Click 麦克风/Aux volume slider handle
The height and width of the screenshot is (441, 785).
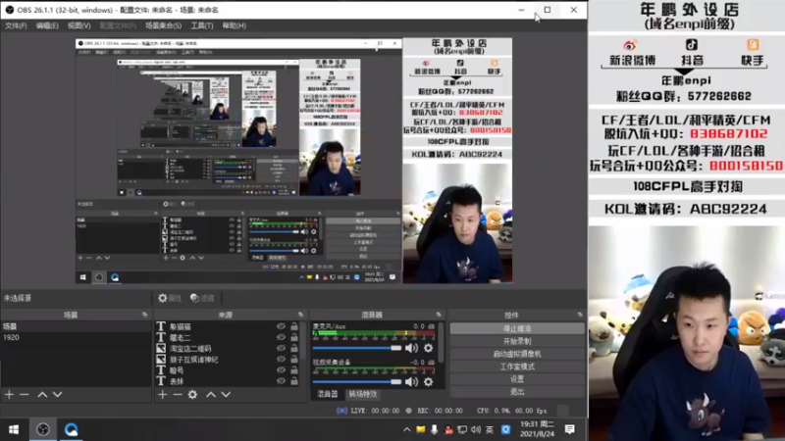tap(396, 348)
